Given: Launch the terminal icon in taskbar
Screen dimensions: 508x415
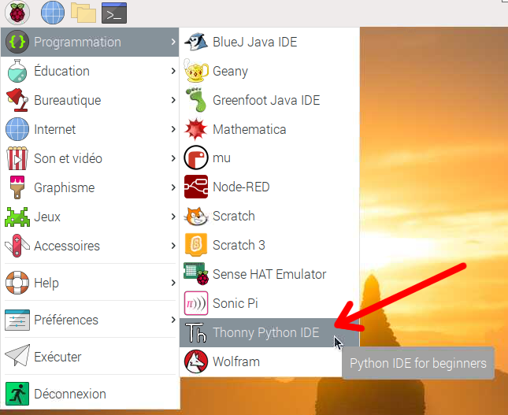Looking at the screenshot, I should tap(114, 13).
